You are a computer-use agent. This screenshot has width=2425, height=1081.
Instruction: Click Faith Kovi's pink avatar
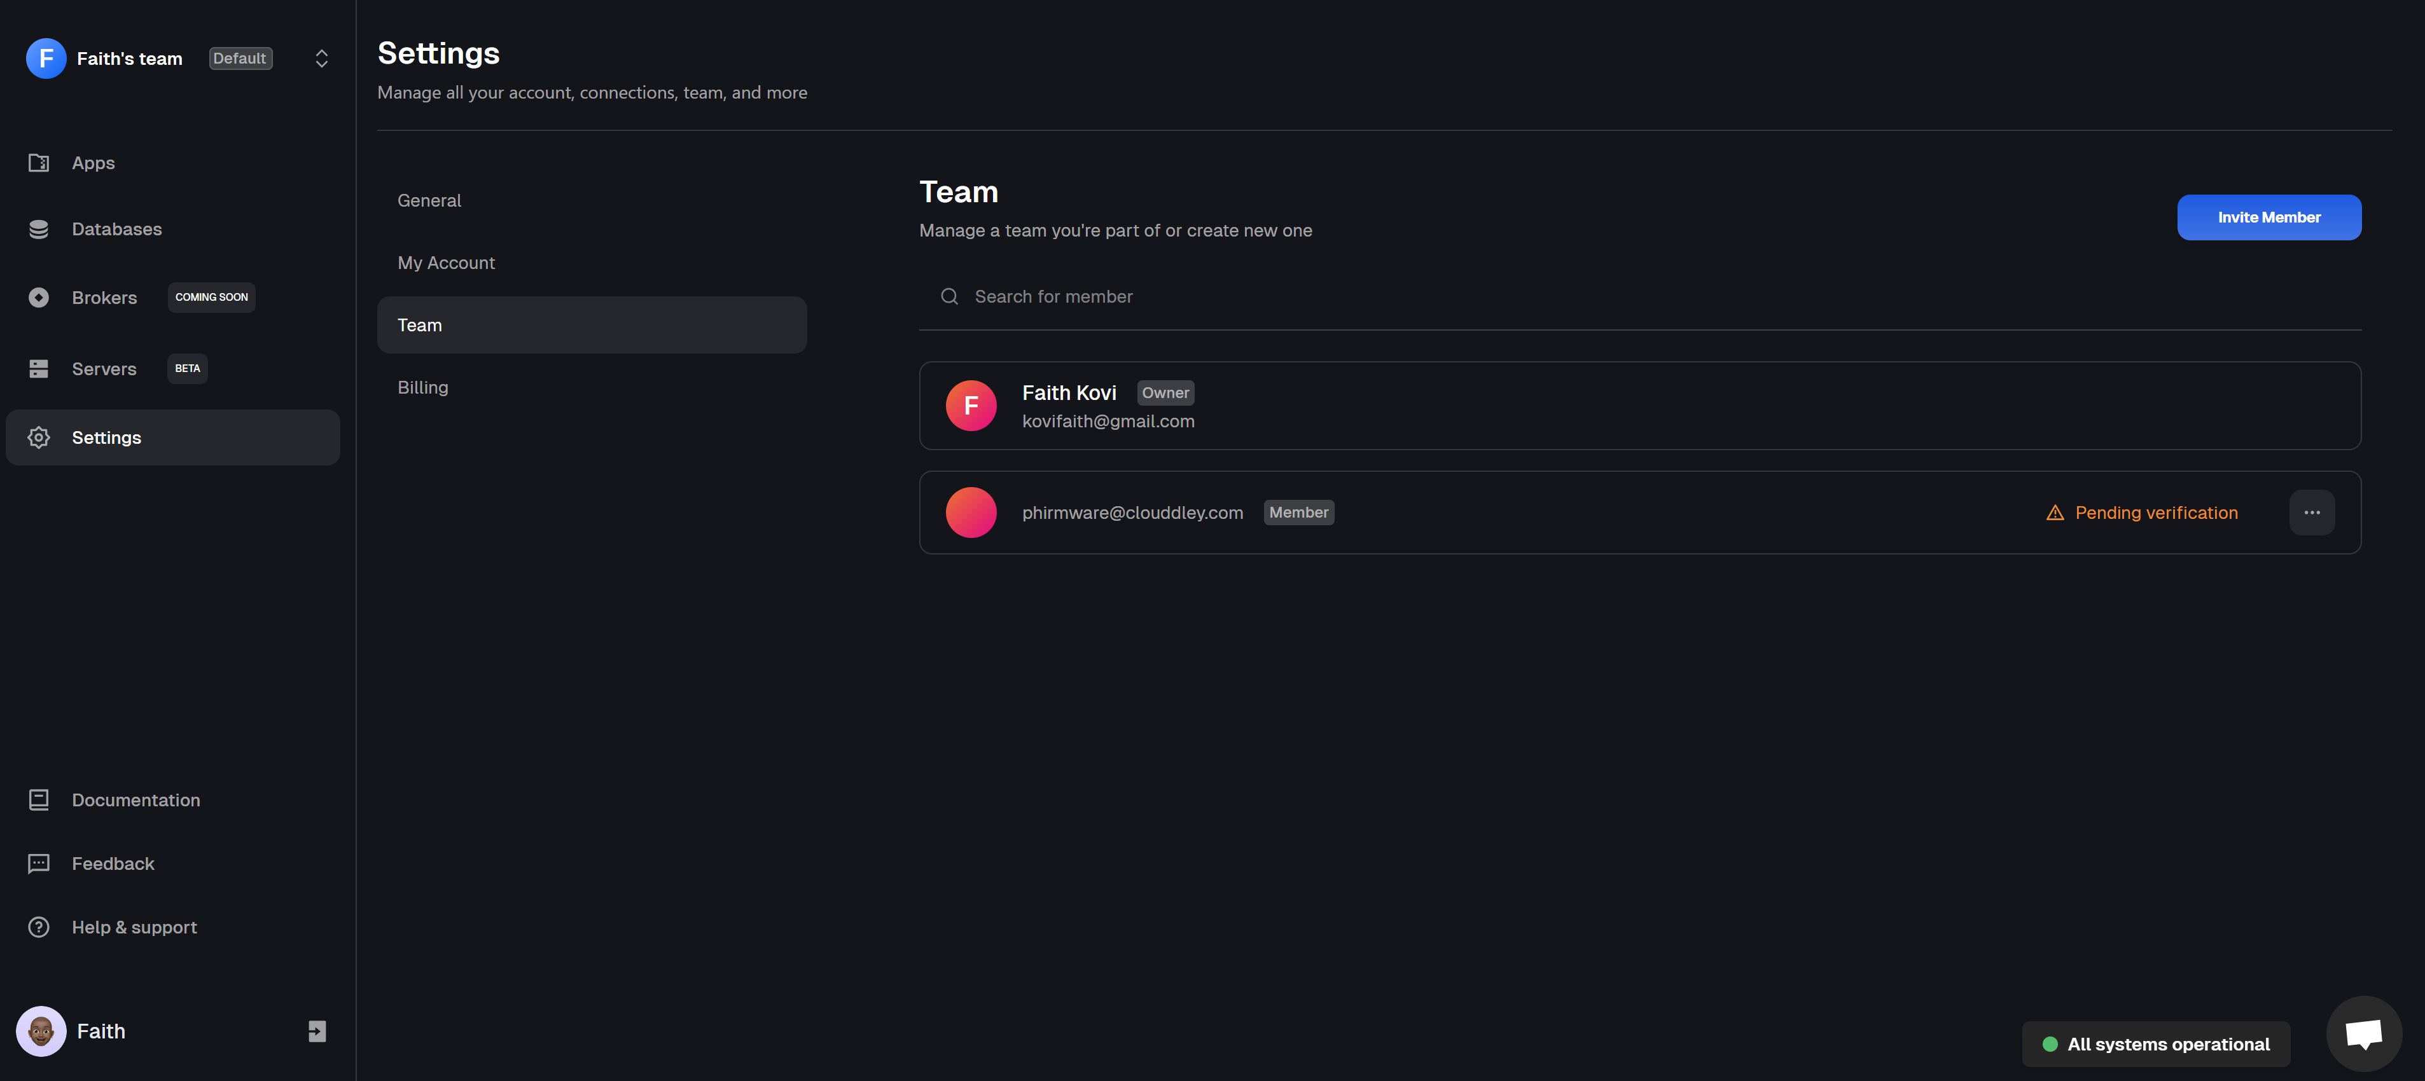[971, 406]
